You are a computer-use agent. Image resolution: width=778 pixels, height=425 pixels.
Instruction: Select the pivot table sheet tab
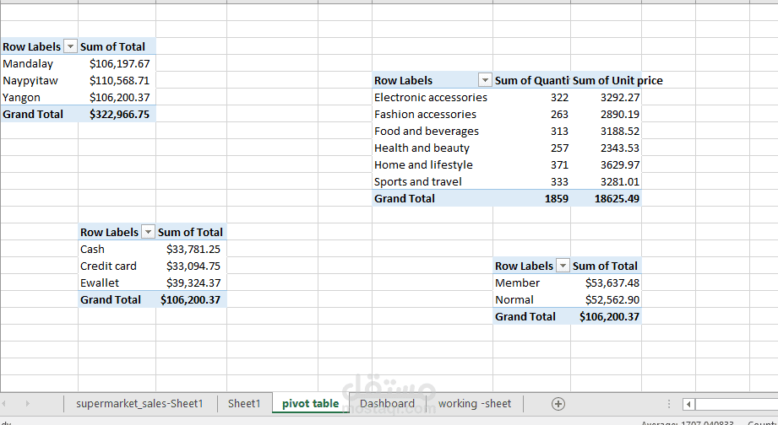[x=311, y=403]
